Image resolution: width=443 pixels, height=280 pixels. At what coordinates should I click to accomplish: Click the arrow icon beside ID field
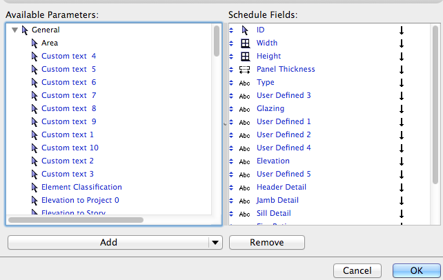coord(245,30)
